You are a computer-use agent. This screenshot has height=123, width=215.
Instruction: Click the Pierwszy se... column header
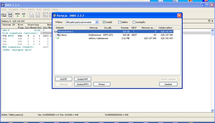click(148, 28)
